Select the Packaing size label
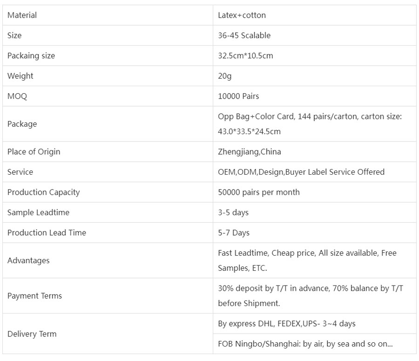Screen dimensions: 419x361 pos(31,56)
